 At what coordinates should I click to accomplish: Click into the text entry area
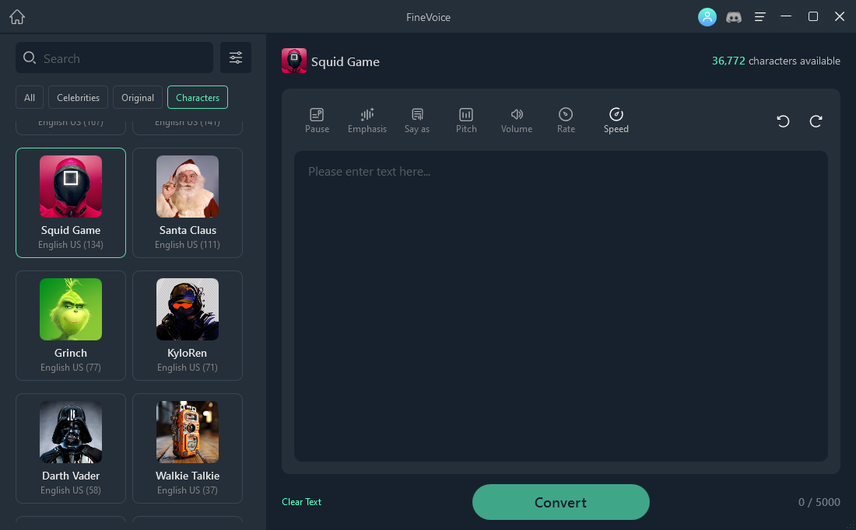[x=560, y=306]
